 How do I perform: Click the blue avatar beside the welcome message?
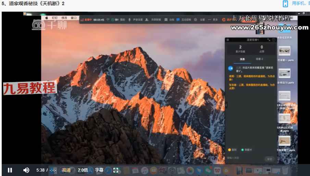(x=230, y=69)
